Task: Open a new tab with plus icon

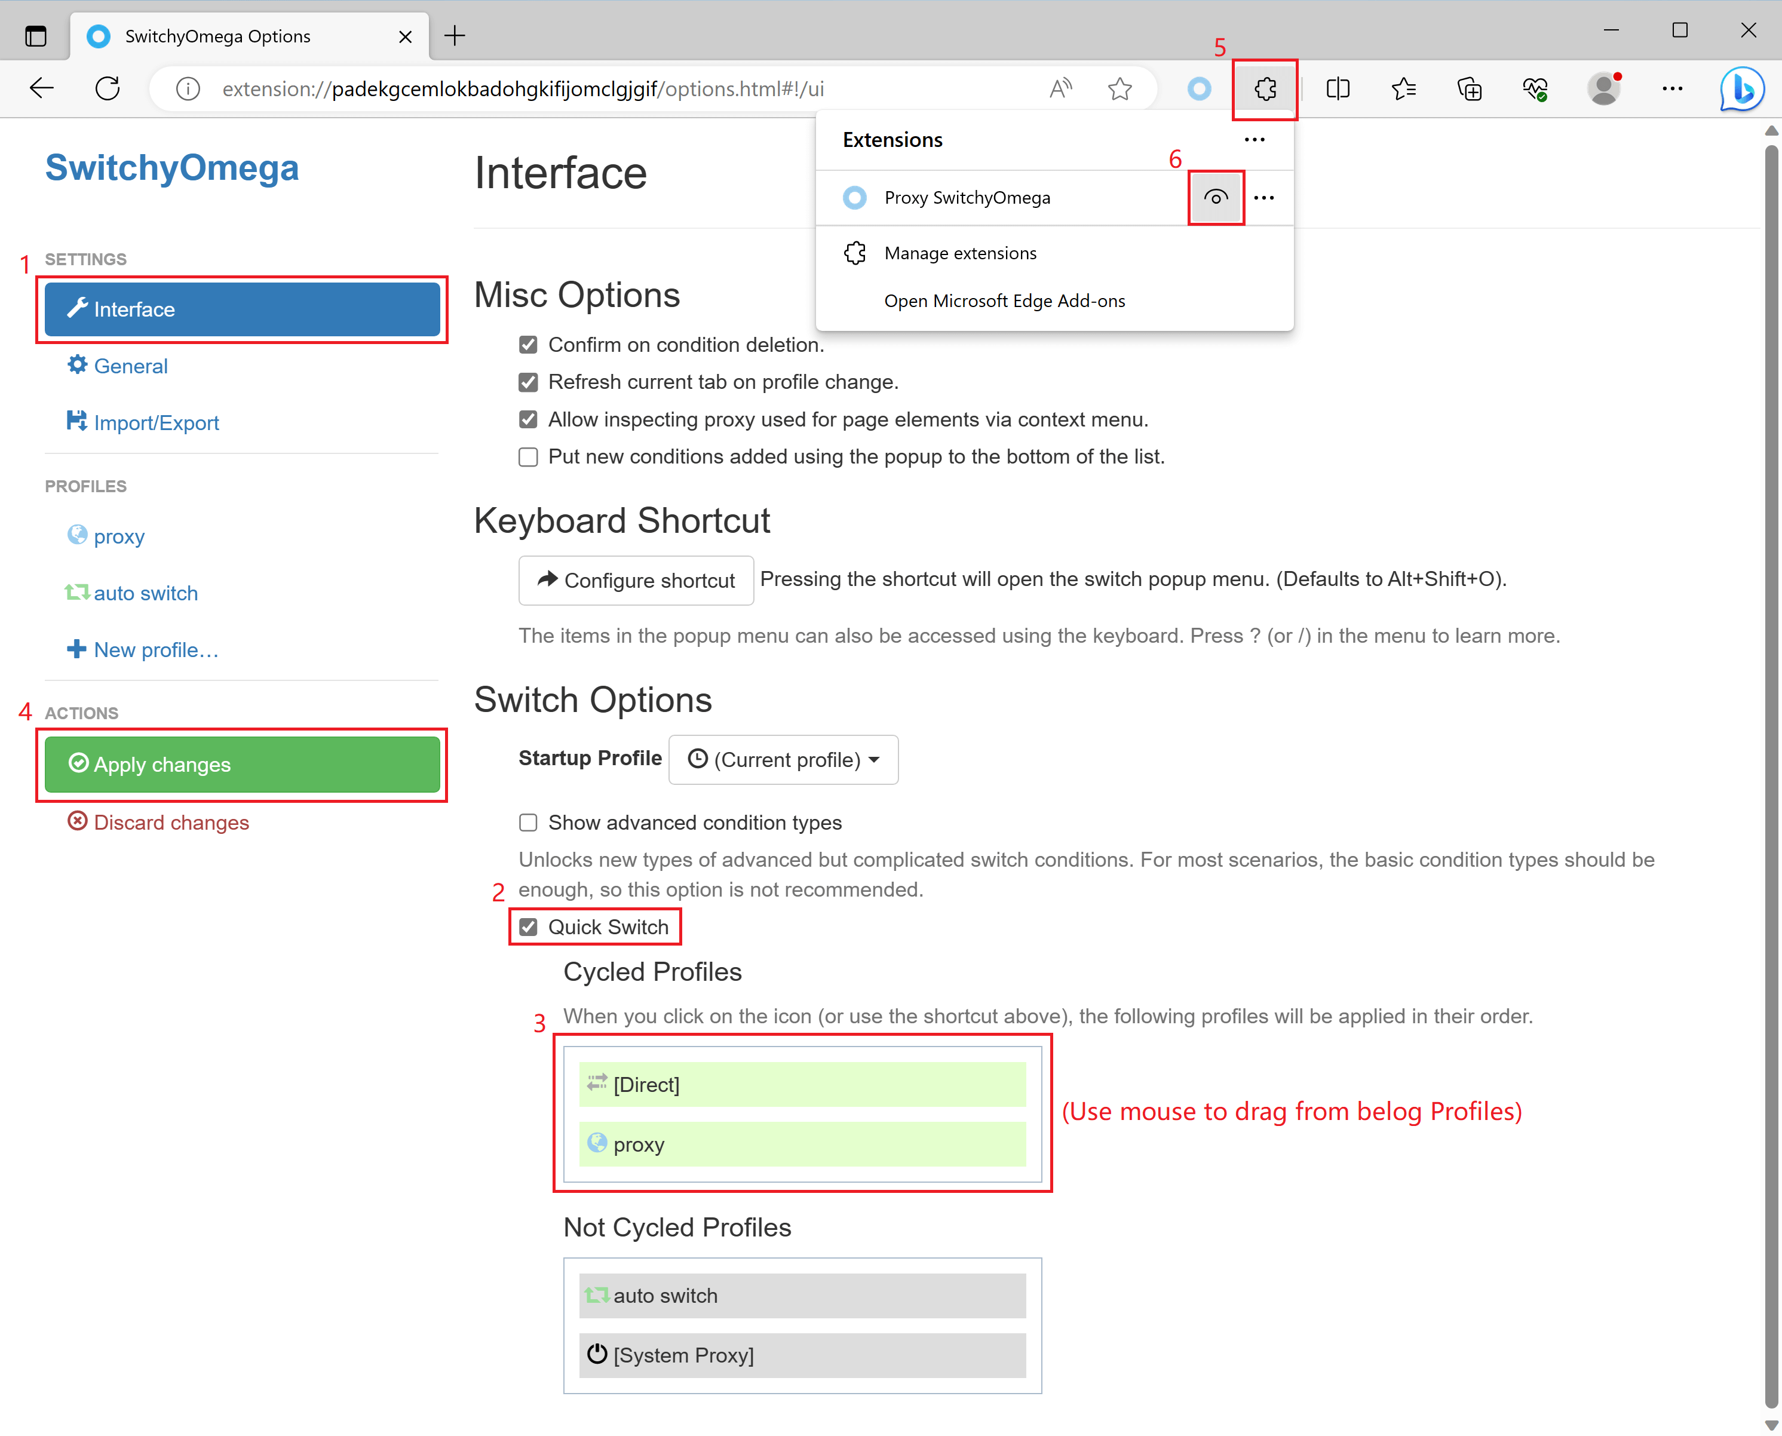Action: pyautogui.click(x=455, y=36)
